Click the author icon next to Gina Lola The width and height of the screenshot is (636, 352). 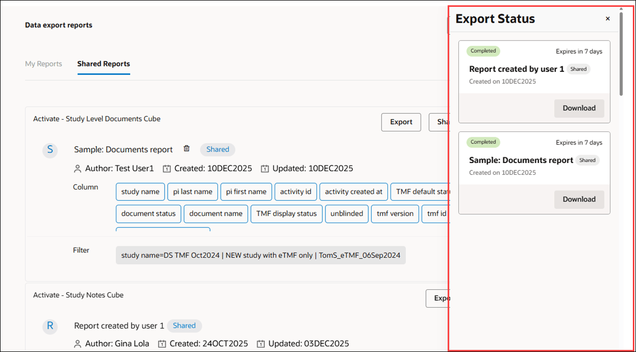(77, 343)
